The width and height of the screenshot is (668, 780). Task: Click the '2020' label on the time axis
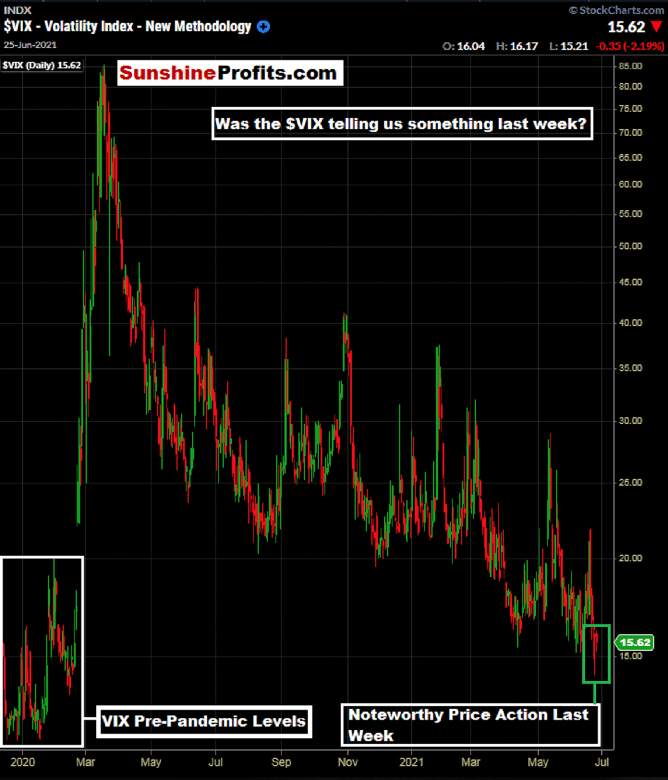pos(23,762)
